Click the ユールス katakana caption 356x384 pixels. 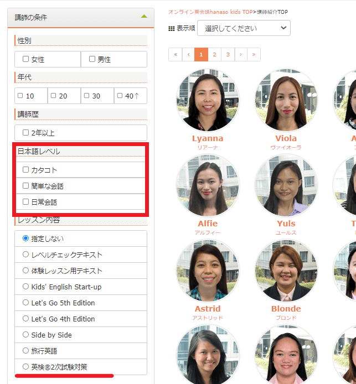286,232
